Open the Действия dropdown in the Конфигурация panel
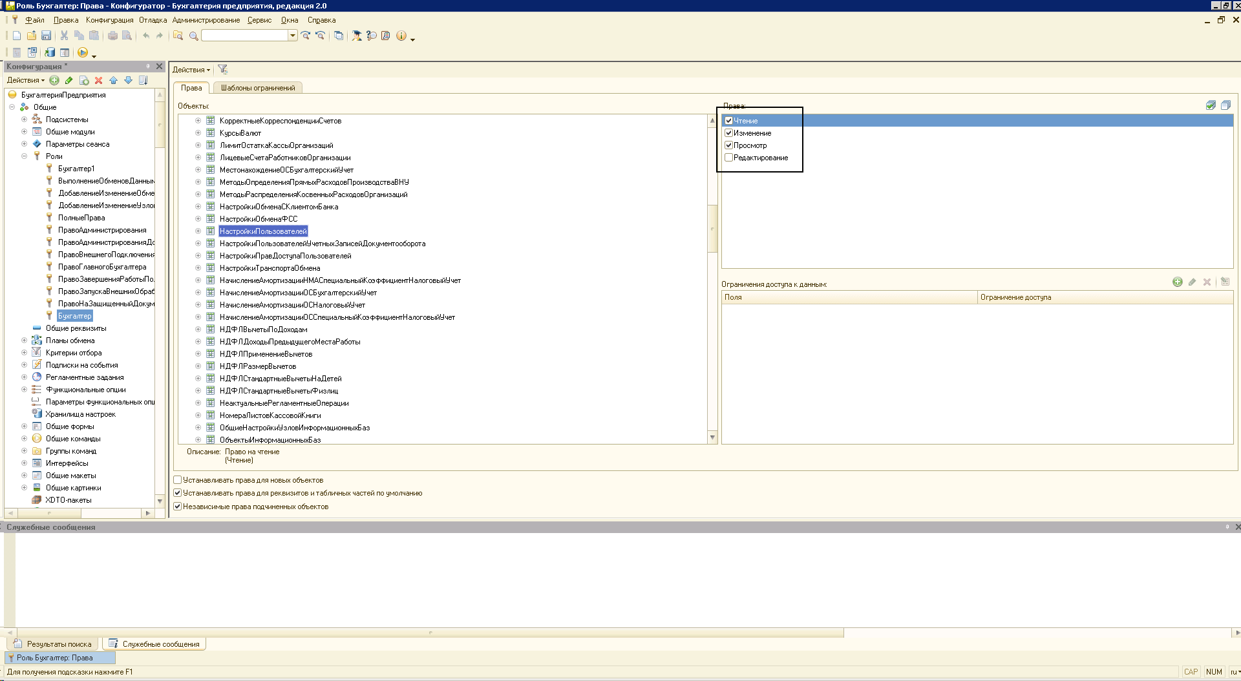 pos(26,80)
